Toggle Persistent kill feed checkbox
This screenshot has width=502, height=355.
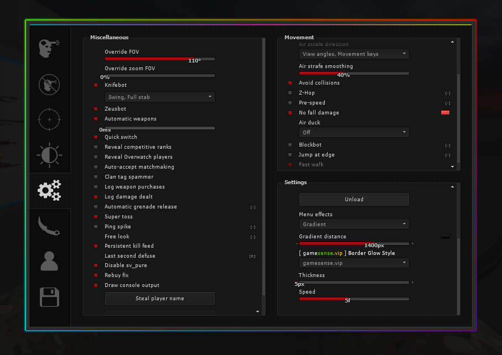point(96,246)
